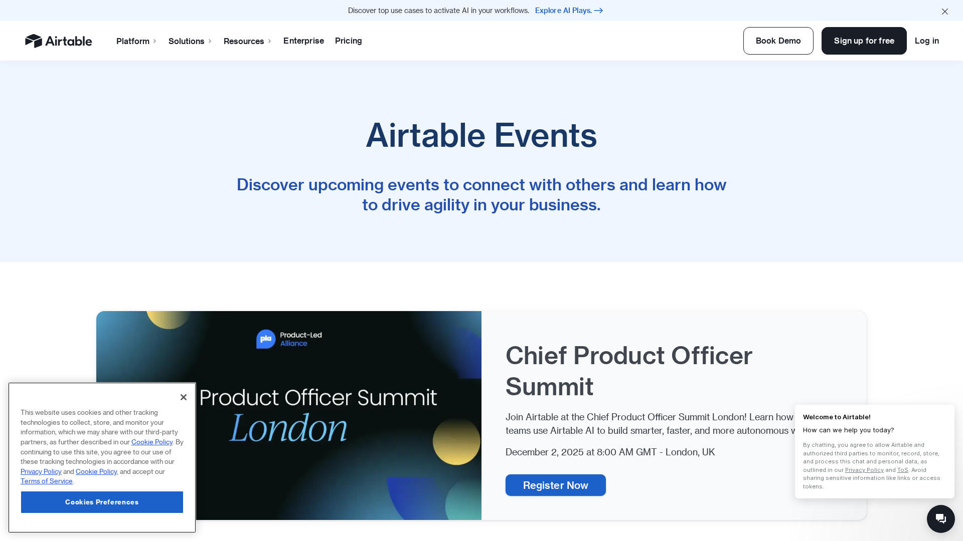Open the chat widget's Privacy Policy link
Screen dimensions: 963x541
click(864, 470)
